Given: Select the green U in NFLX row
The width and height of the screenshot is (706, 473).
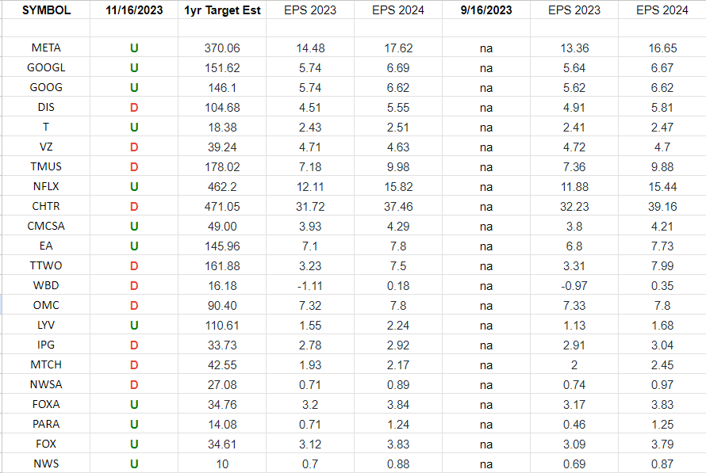Looking at the screenshot, I should point(134,187).
